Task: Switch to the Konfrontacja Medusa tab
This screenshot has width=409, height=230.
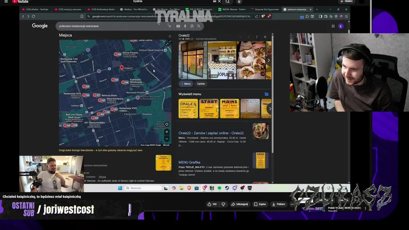Action: (101, 10)
